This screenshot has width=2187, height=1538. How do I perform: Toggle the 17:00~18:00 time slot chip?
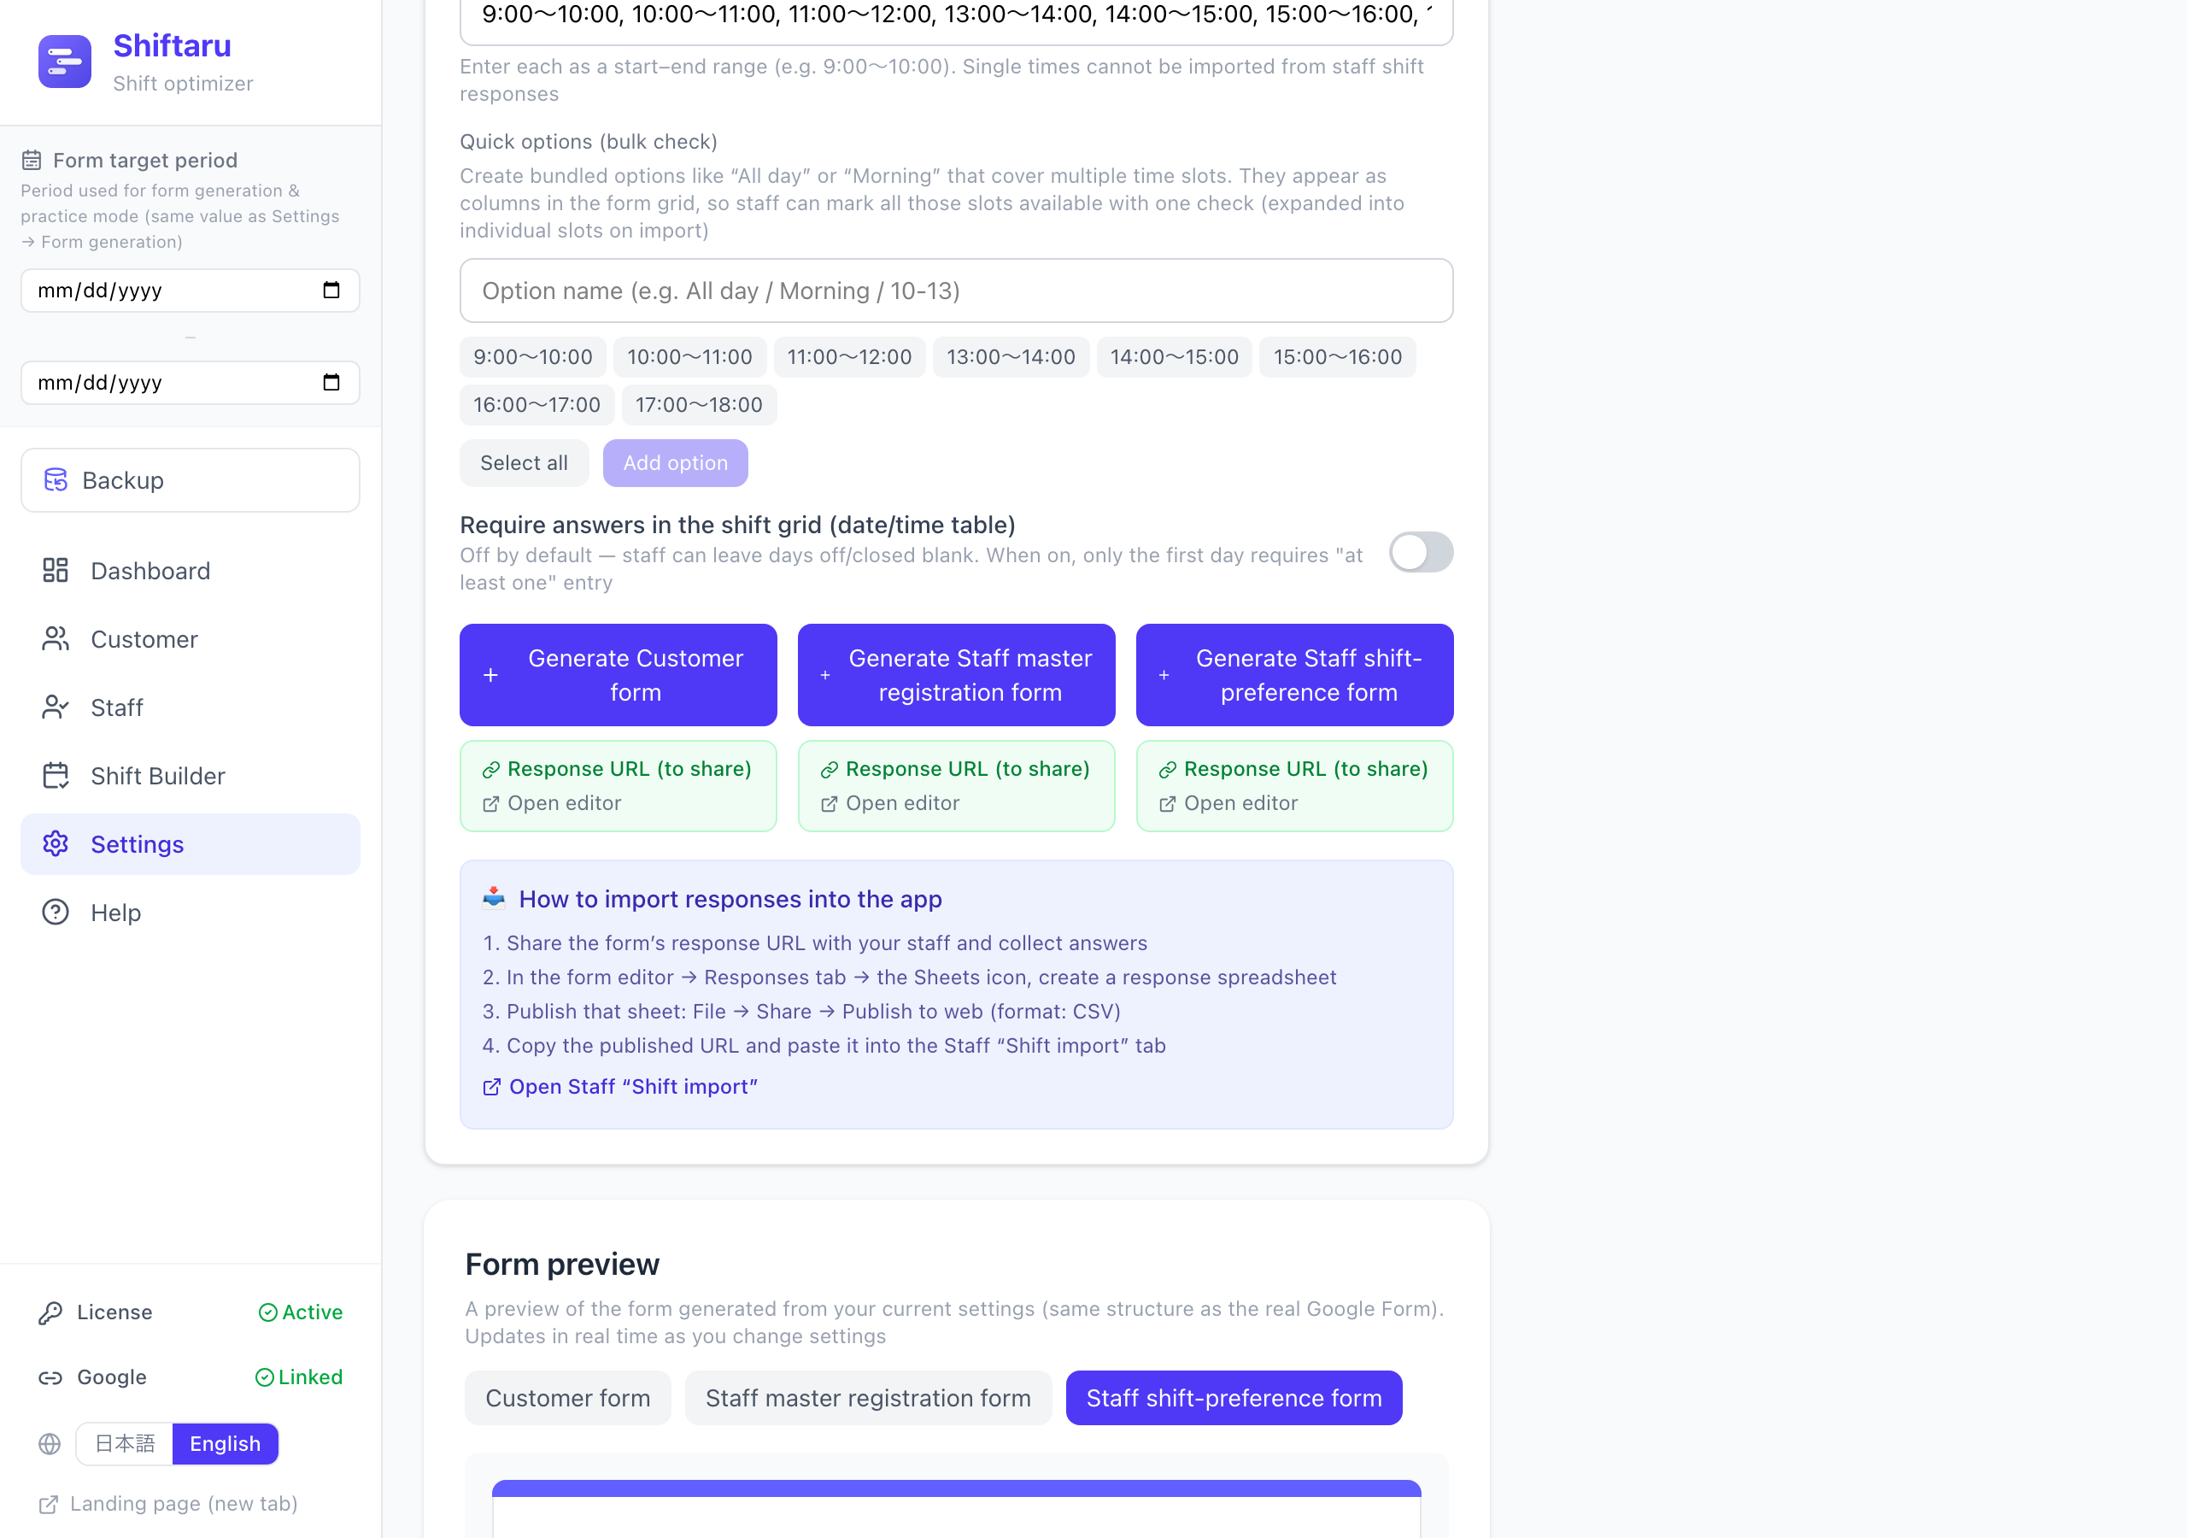[x=699, y=404]
